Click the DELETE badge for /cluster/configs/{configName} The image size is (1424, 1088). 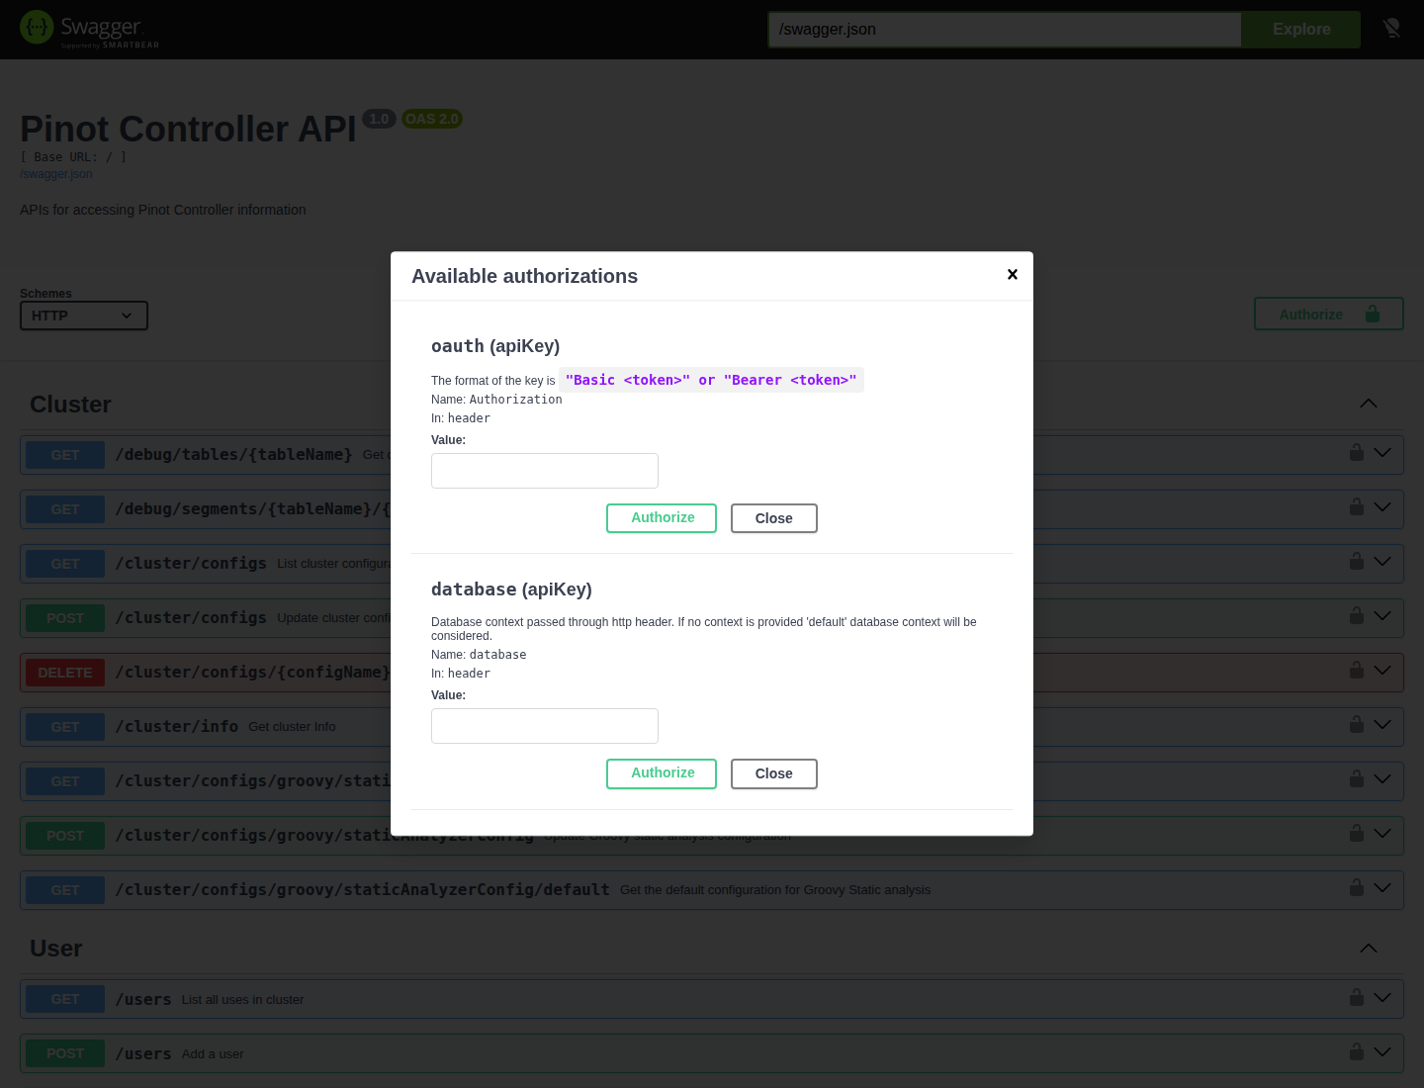coord(65,673)
